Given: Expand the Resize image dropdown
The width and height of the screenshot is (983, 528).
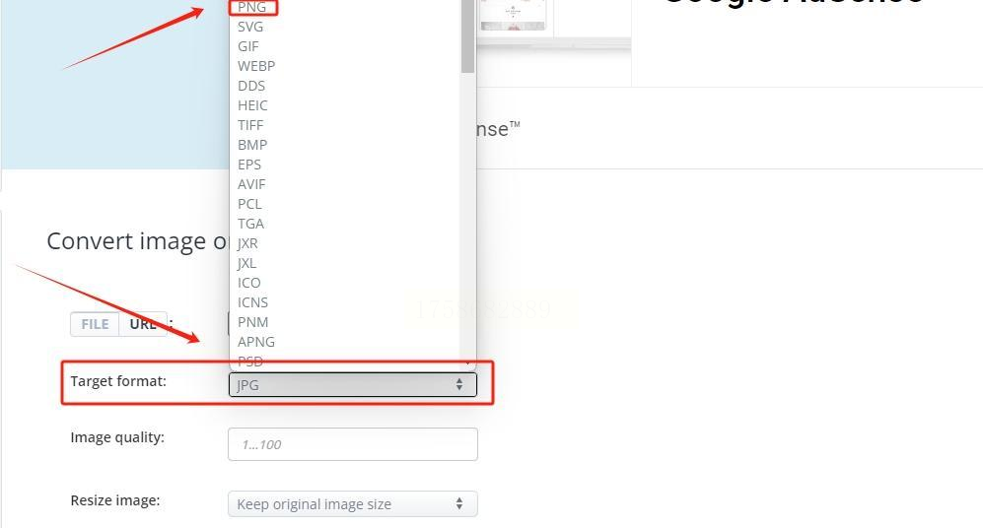Looking at the screenshot, I should tap(352, 504).
